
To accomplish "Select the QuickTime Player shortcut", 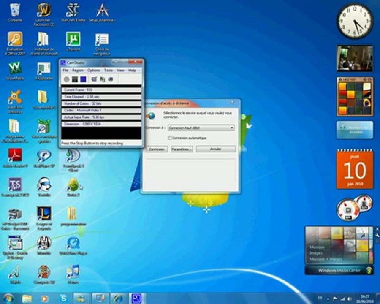I will [x=73, y=245].
